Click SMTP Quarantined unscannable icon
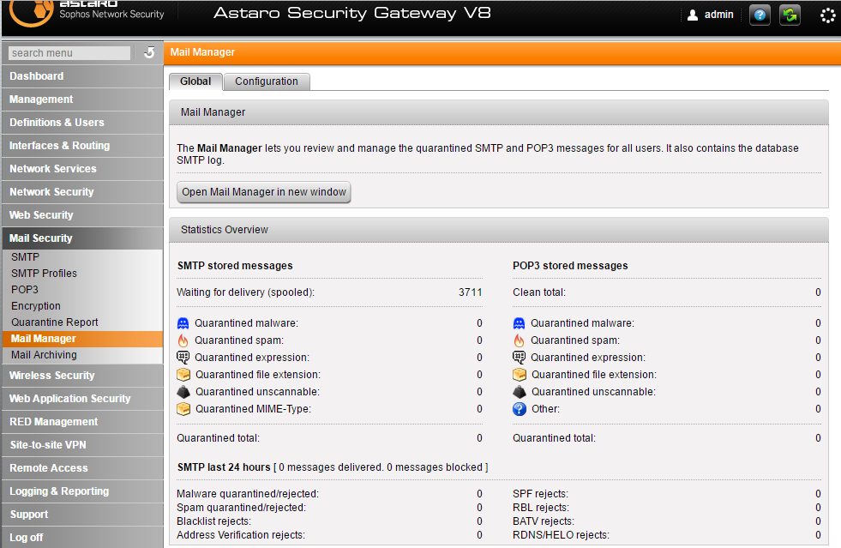841x548 pixels. pos(183,392)
